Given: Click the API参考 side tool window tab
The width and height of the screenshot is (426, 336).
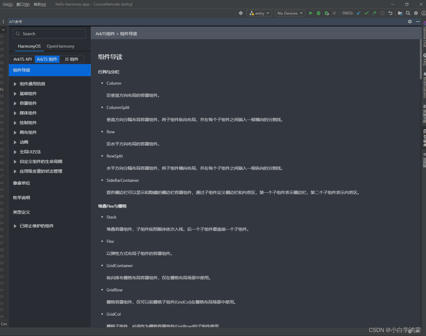Looking at the screenshot, I should [x=424, y=138].
